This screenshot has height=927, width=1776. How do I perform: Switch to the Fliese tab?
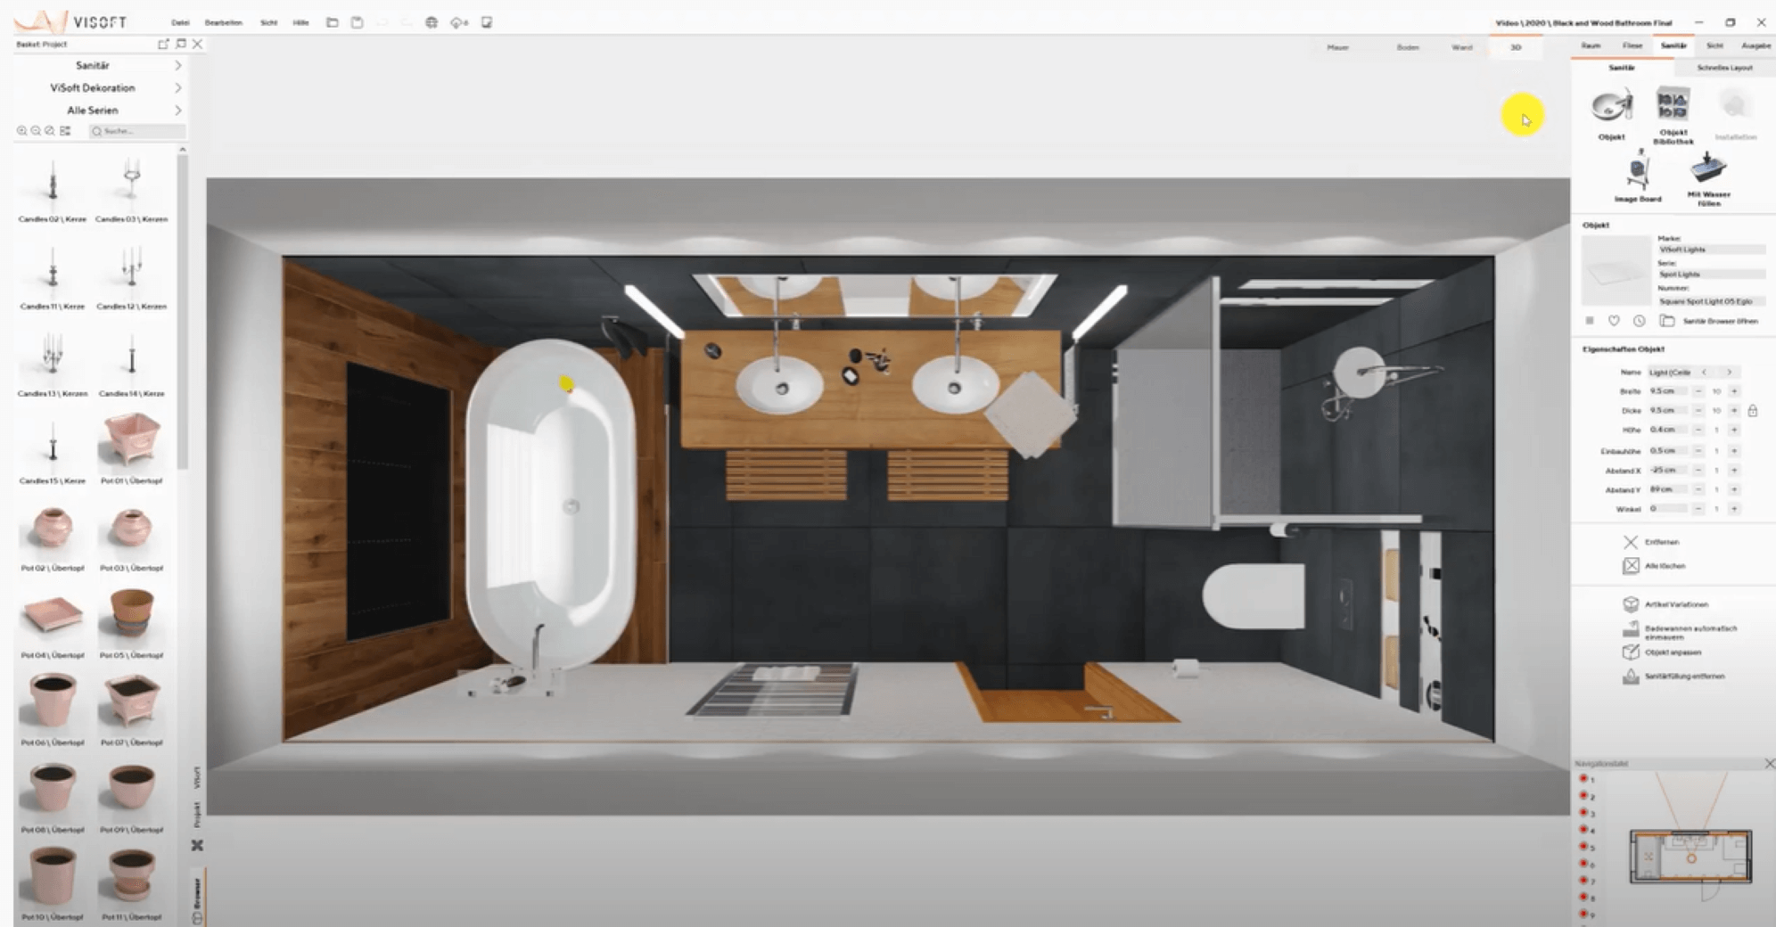(x=1632, y=45)
